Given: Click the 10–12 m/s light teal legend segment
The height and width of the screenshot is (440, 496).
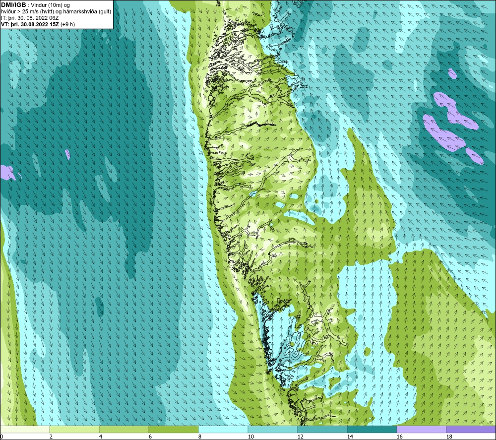Looking at the screenshot, I should tap(273, 430).
